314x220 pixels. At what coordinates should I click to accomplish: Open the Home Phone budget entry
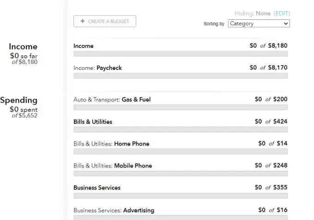click(181, 147)
